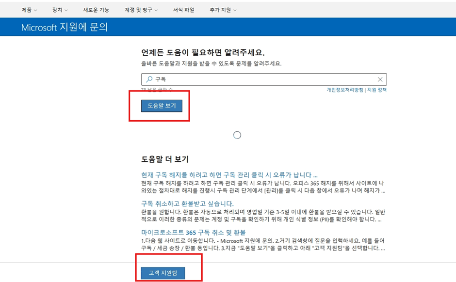Click the 언제든 도움이 필요하면 알려주세요 heading
This screenshot has width=456, height=282.
pos(203,52)
